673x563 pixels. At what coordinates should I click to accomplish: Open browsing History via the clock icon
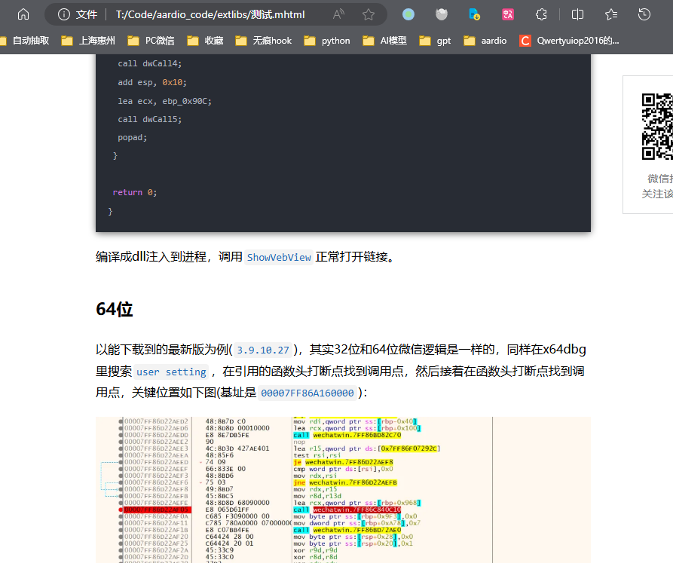643,14
